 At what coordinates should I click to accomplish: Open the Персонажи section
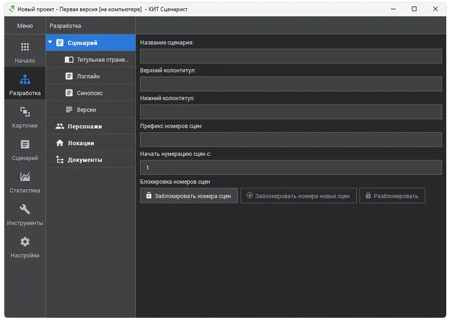[90, 126]
